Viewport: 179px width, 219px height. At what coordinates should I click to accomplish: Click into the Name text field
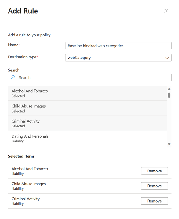click(x=118, y=46)
